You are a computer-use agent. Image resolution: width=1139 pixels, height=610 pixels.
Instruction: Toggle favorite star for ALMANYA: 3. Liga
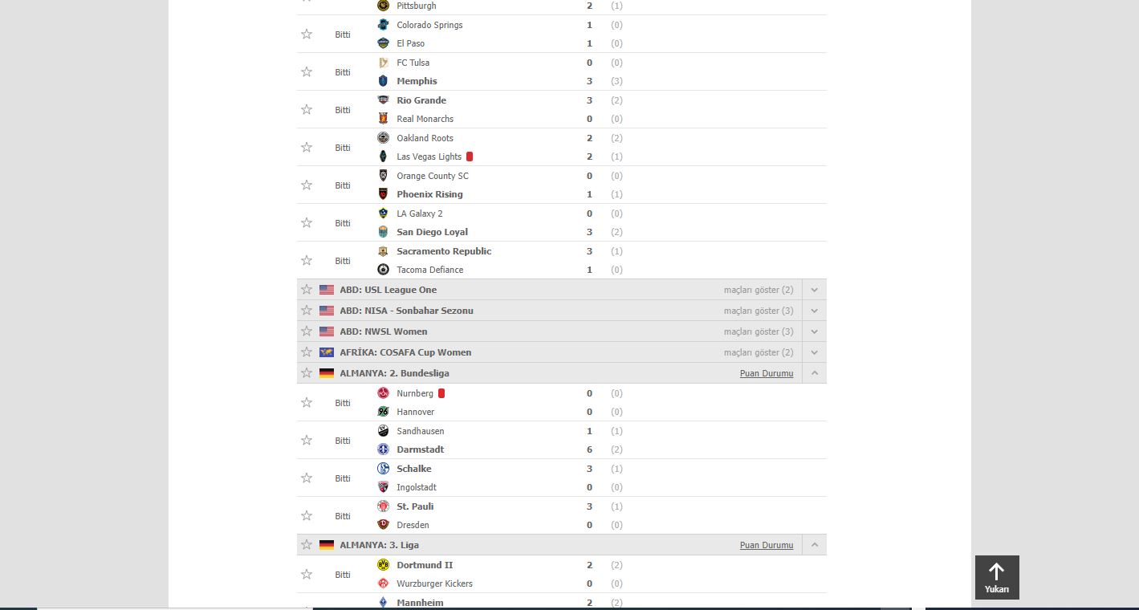point(306,545)
